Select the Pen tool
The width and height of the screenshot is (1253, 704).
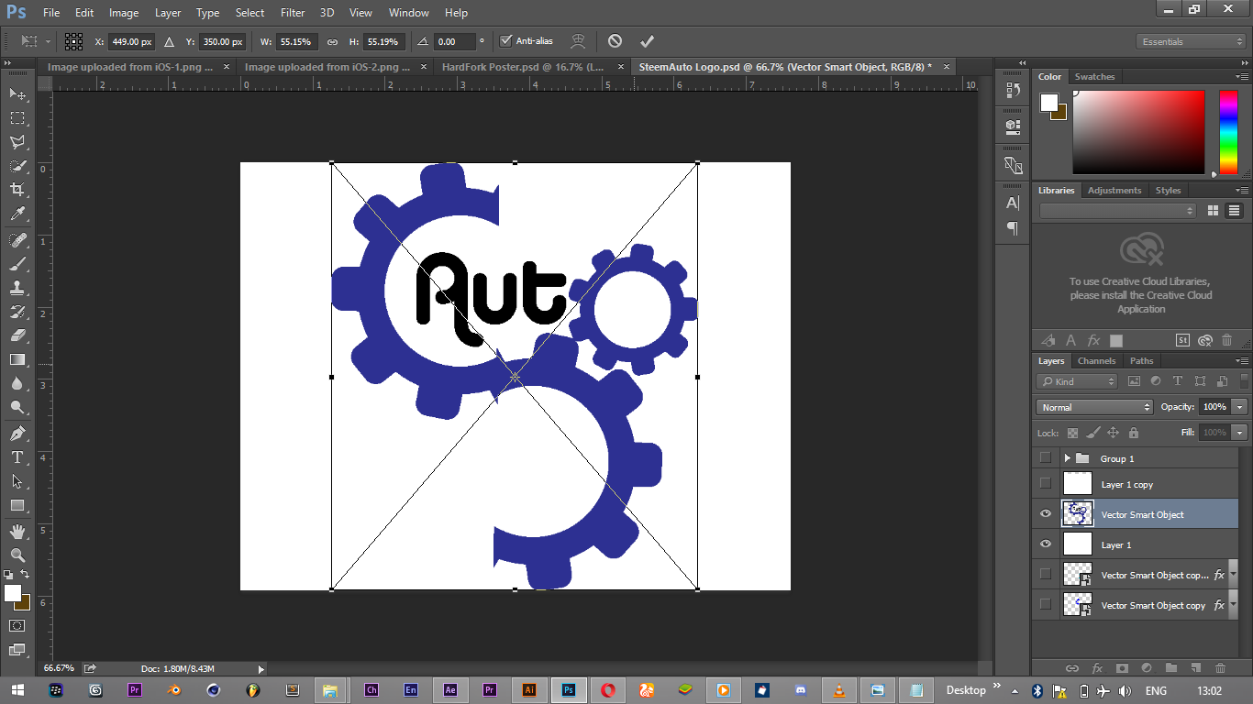[x=17, y=434]
